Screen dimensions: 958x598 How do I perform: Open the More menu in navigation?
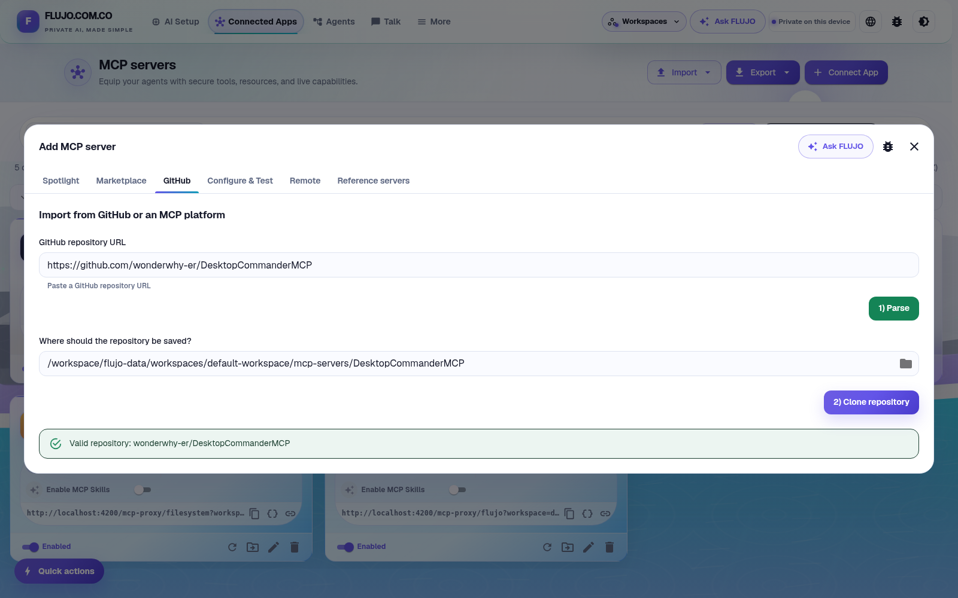[434, 22]
